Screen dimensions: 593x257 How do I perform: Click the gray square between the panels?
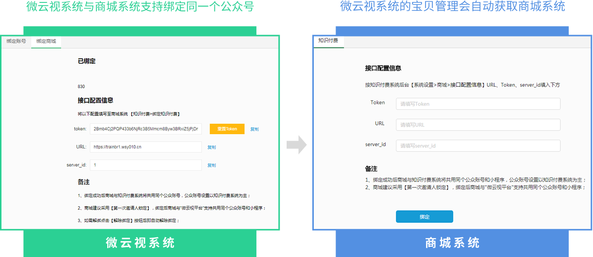point(296,144)
